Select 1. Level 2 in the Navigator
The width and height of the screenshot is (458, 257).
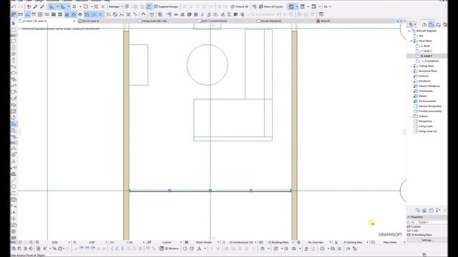[427, 51]
